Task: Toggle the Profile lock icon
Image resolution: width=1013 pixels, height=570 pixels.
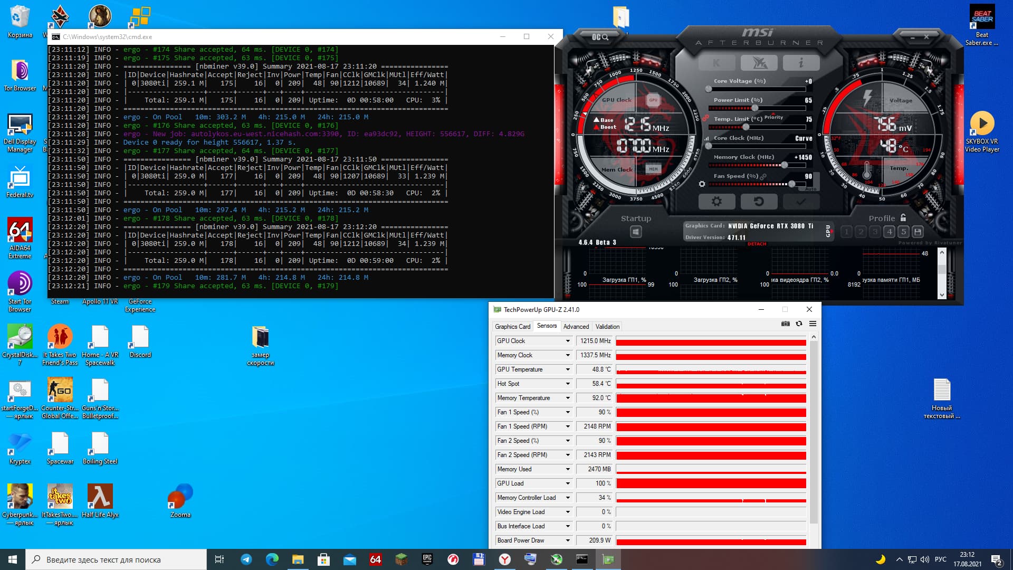Action: (x=903, y=217)
